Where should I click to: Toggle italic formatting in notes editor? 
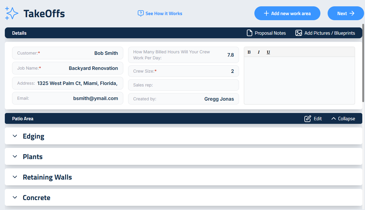point(259,52)
